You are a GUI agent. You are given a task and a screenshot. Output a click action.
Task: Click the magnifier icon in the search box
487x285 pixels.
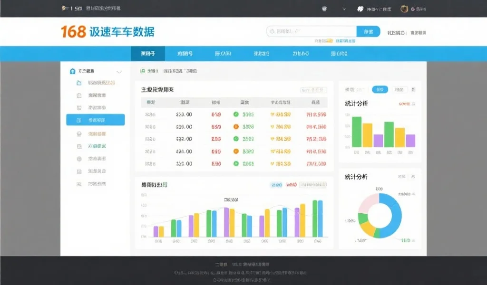coord(273,32)
